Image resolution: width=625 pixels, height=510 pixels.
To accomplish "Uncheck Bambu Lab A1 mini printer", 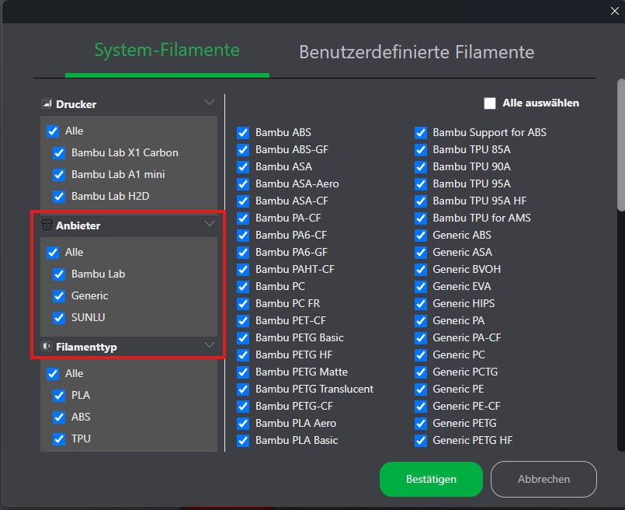I will coord(59,175).
